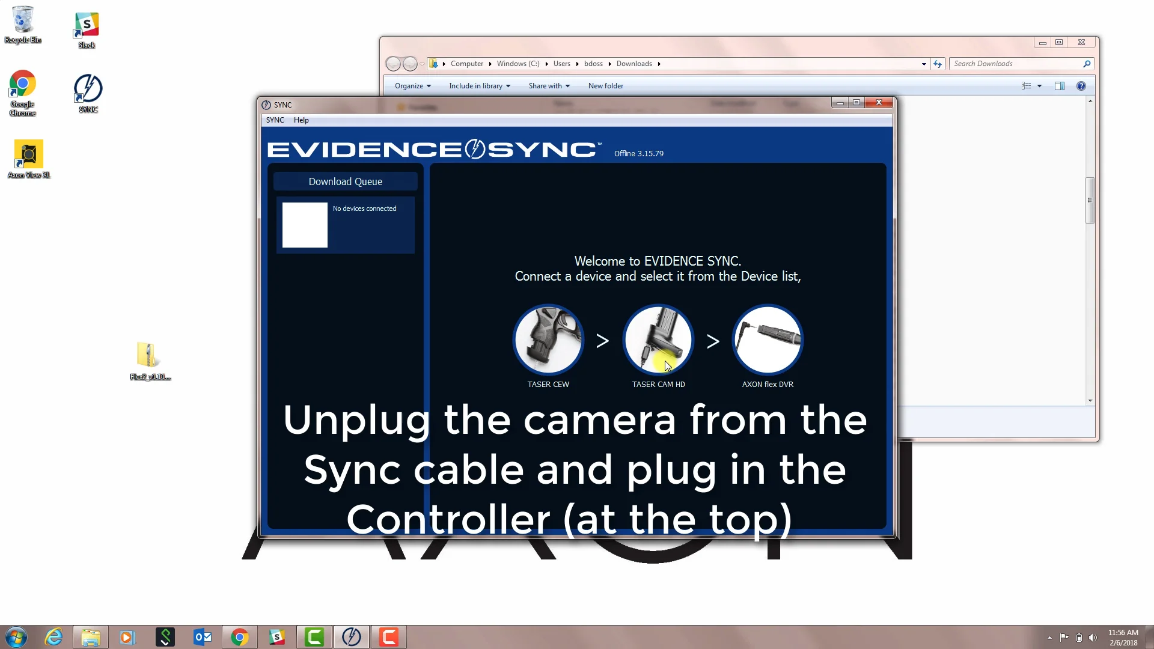Click New folder in Explorer
The height and width of the screenshot is (649, 1154).
[605, 86]
